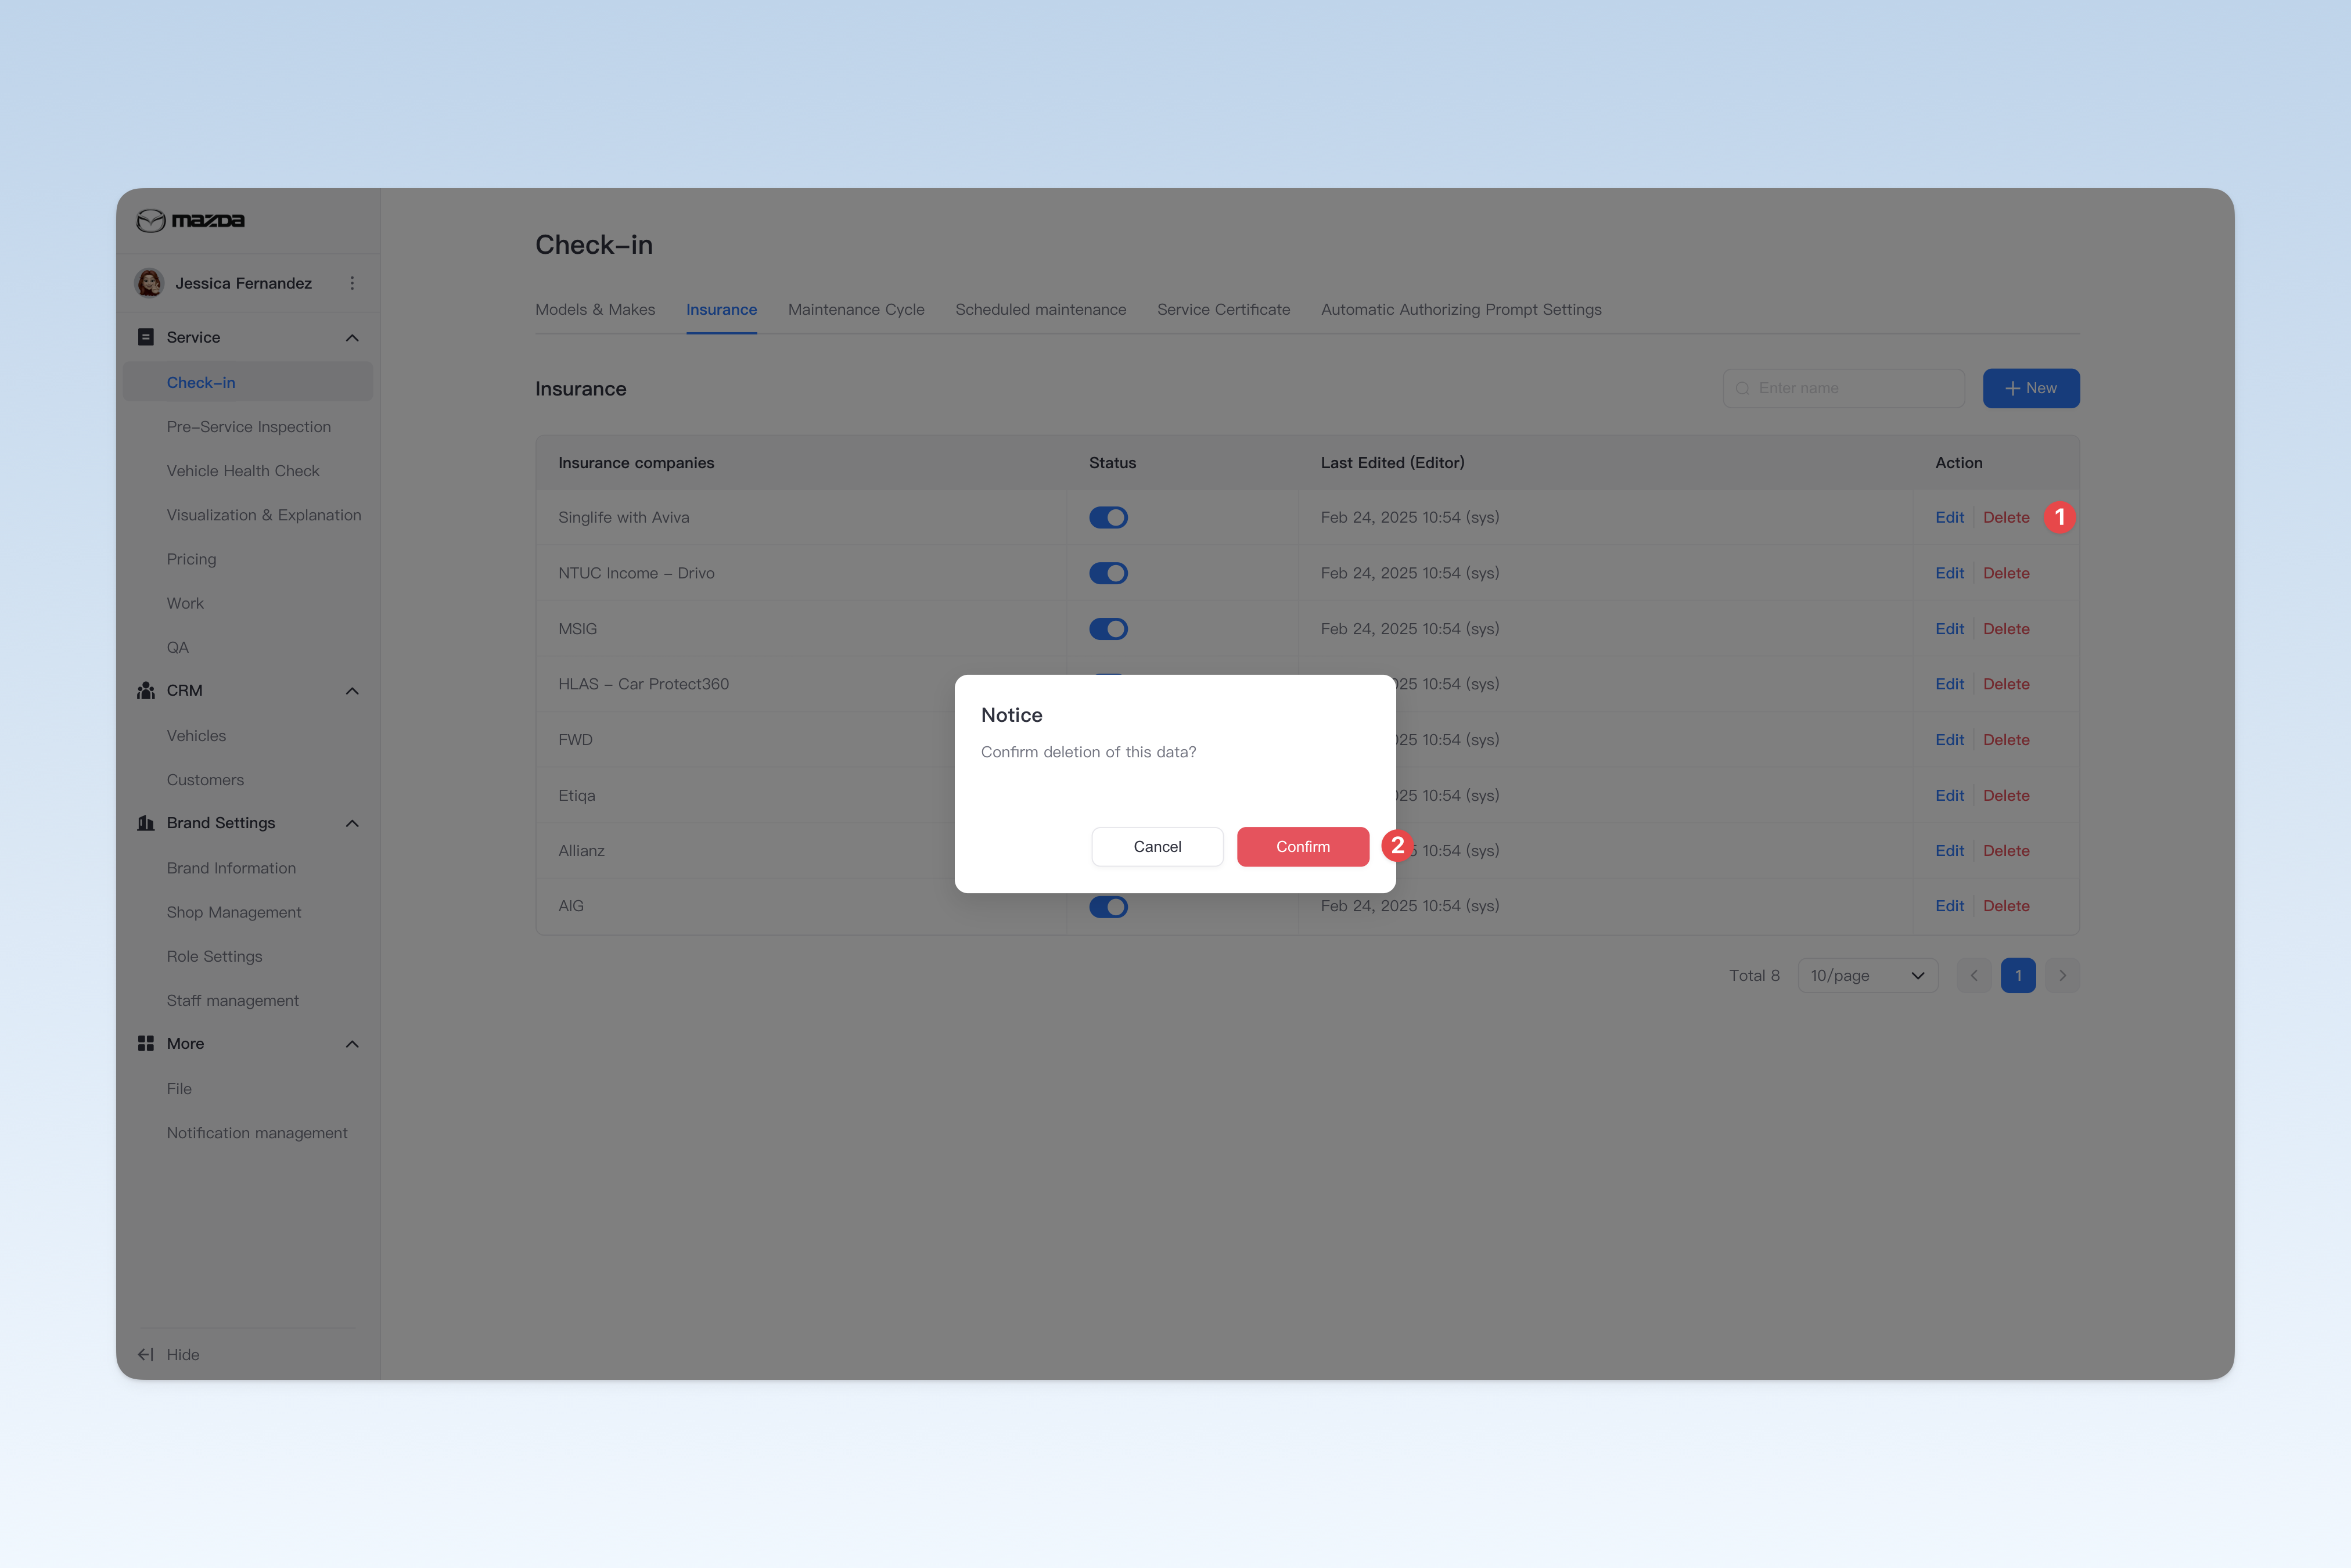Confirm the deletion in the Notice dialog
Viewport: 2351px width, 1568px height.
pyautogui.click(x=1303, y=846)
